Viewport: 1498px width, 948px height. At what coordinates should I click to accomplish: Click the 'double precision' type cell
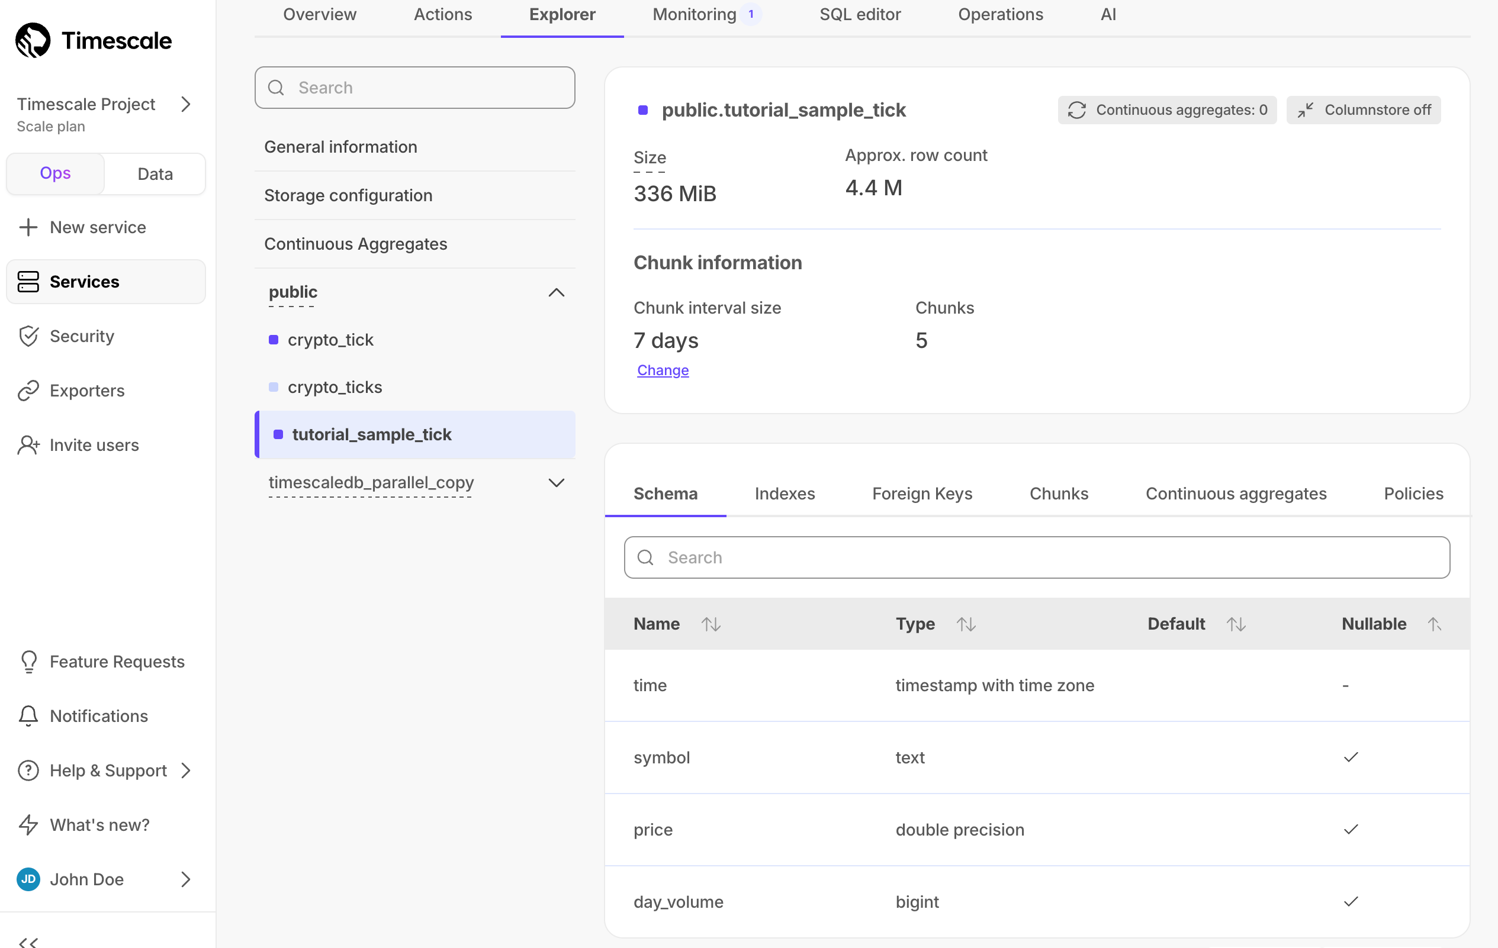coord(959,829)
